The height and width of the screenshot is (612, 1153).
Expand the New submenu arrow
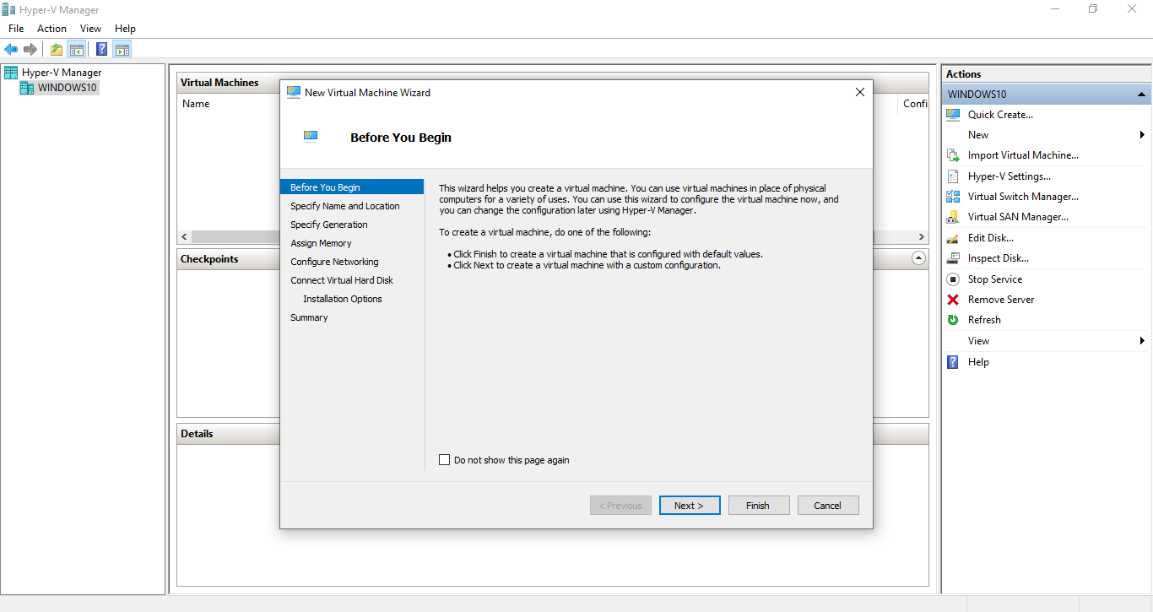[x=1143, y=134]
